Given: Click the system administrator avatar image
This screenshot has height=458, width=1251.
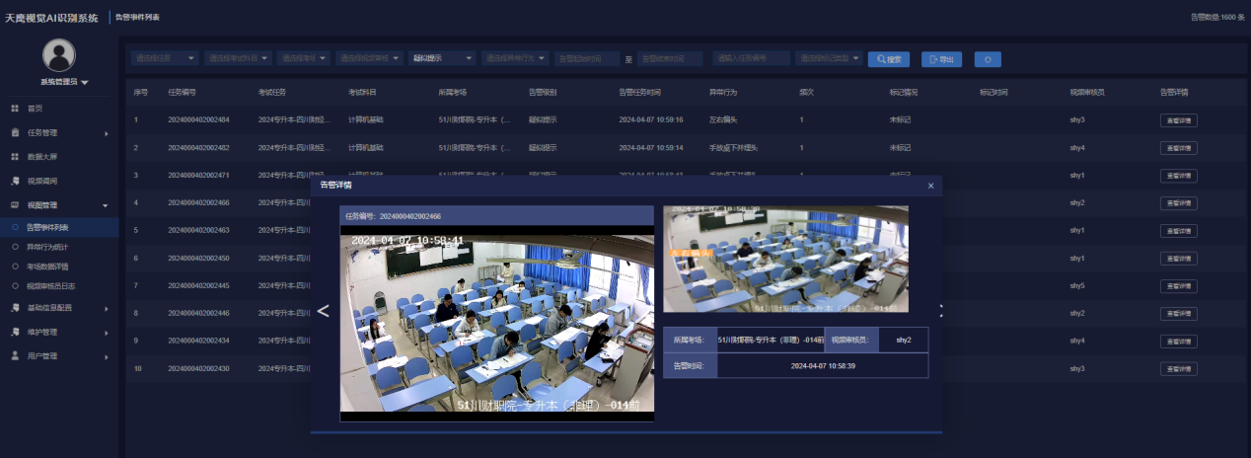Looking at the screenshot, I should pos(59,55).
